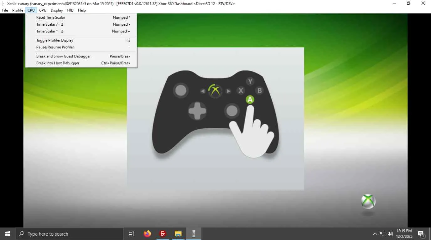The height and width of the screenshot is (240, 431).
Task: Open the Display menu
Action: coord(57,10)
